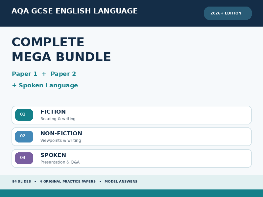This screenshot has width=263, height=197.
Task: Select the 02 blue number badge
Action: coord(24,137)
